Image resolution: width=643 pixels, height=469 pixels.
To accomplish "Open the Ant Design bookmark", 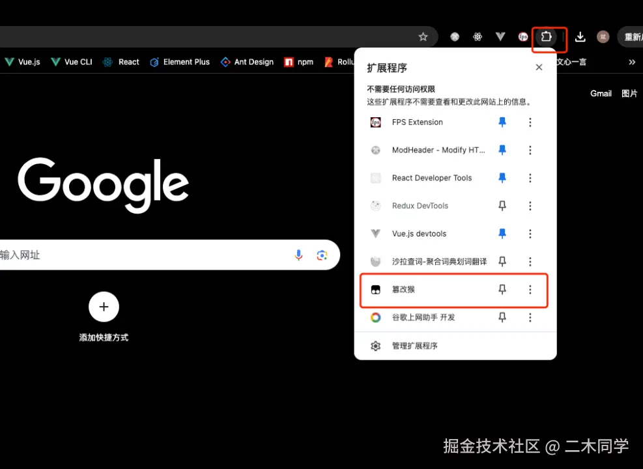I will (x=247, y=62).
